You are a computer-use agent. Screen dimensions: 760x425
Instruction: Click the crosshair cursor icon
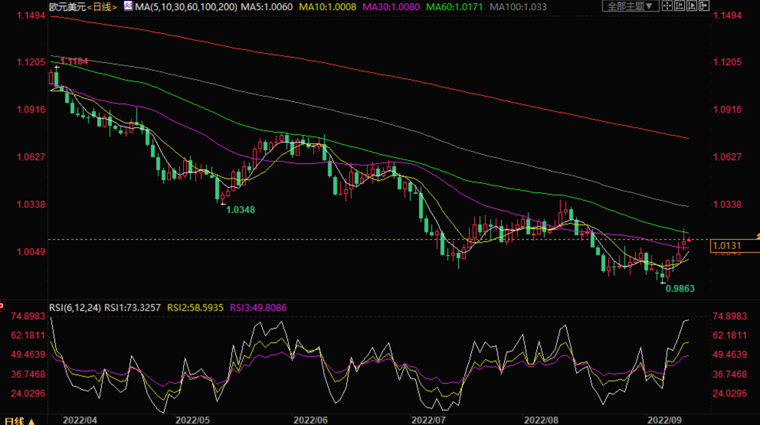click(x=667, y=6)
